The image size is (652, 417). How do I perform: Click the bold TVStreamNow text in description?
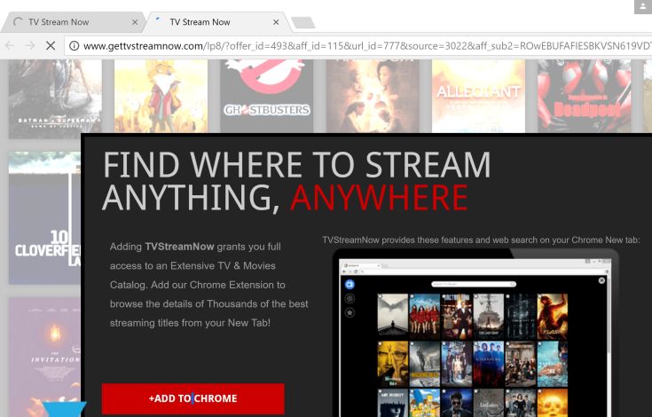179,247
